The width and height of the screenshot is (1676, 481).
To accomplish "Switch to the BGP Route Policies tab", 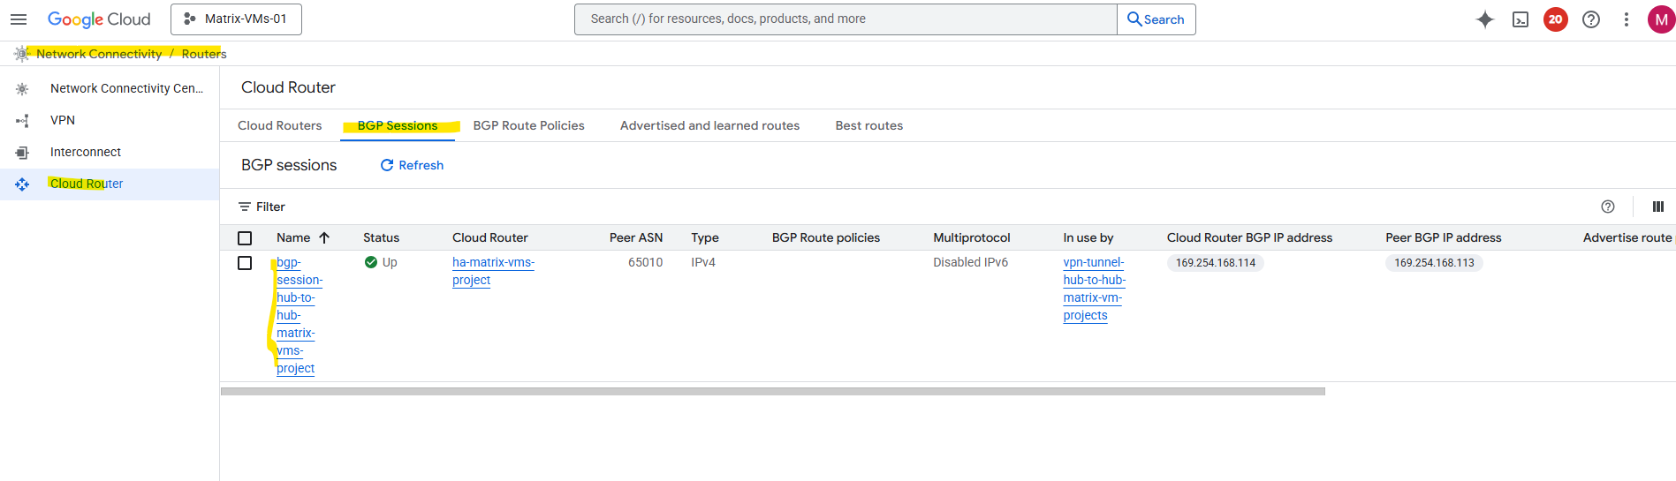I will point(528,125).
